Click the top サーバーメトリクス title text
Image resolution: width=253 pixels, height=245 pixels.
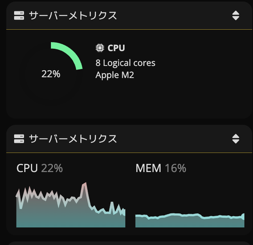click(x=73, y=16)
